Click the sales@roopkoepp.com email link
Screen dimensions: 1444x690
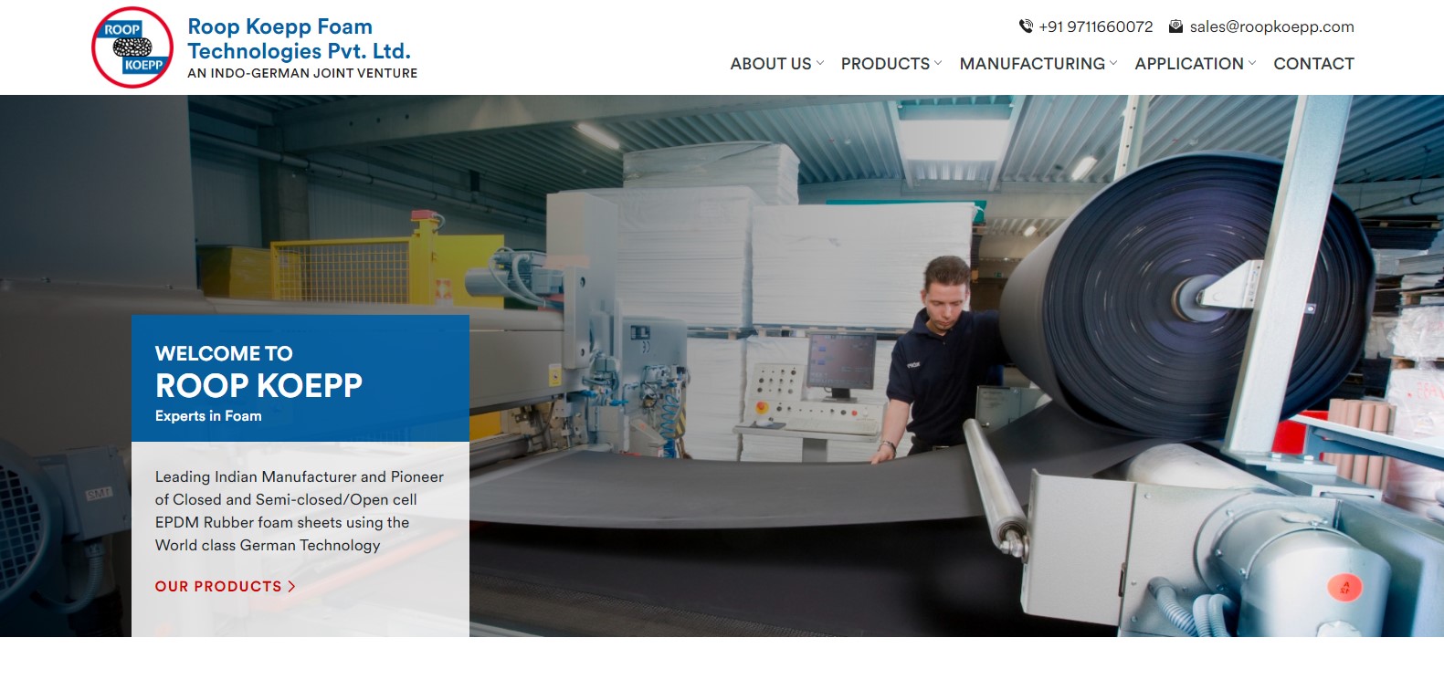point(1271,26)
